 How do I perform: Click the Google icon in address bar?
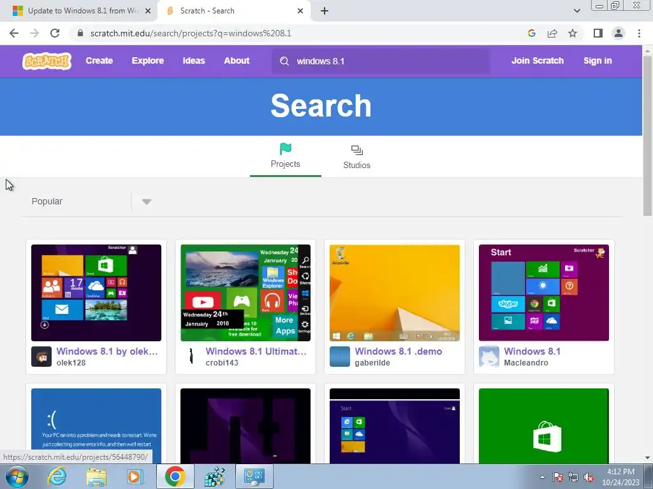pos(531,33)
